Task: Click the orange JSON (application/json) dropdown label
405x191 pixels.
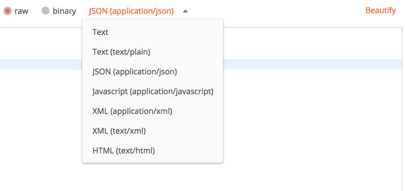Action: [131, 11]
